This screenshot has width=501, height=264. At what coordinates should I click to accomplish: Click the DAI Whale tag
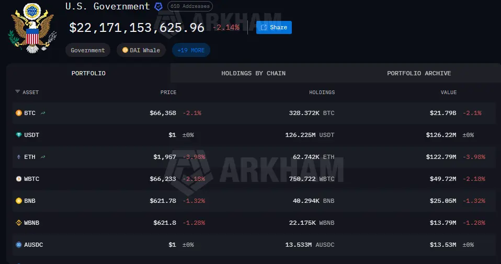tap(141, 50)
